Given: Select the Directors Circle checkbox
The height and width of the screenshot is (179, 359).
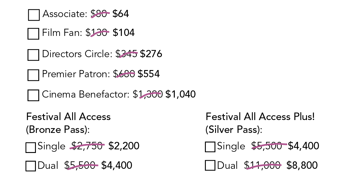Looking at the screenshot, I should point(33,55).
